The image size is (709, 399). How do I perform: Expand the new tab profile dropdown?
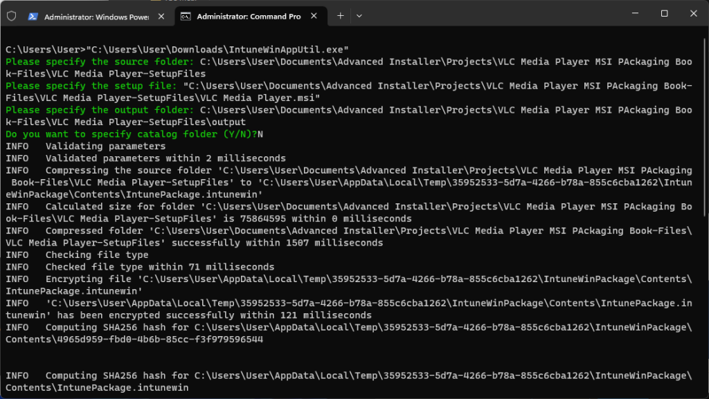point(359,16)
